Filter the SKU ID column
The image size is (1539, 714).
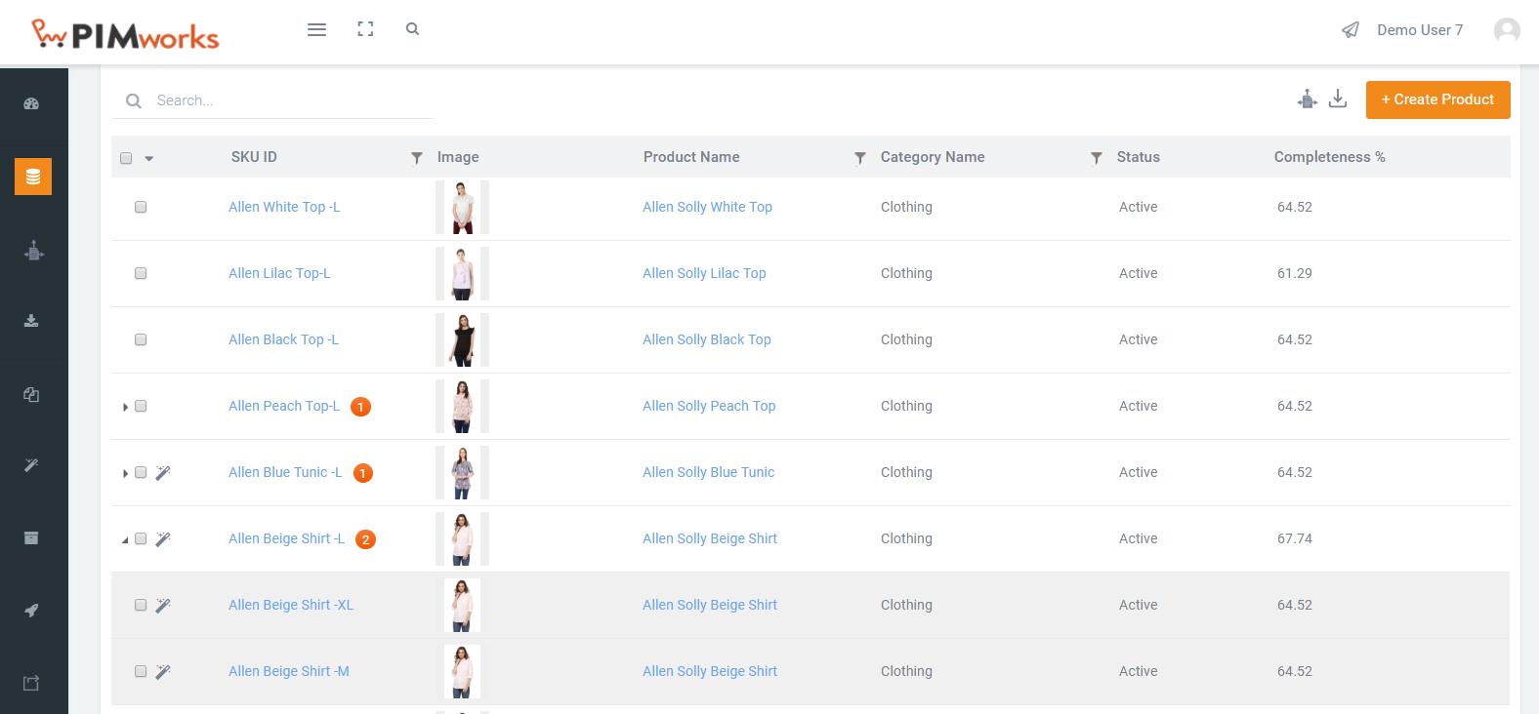[x=417, y=158]
